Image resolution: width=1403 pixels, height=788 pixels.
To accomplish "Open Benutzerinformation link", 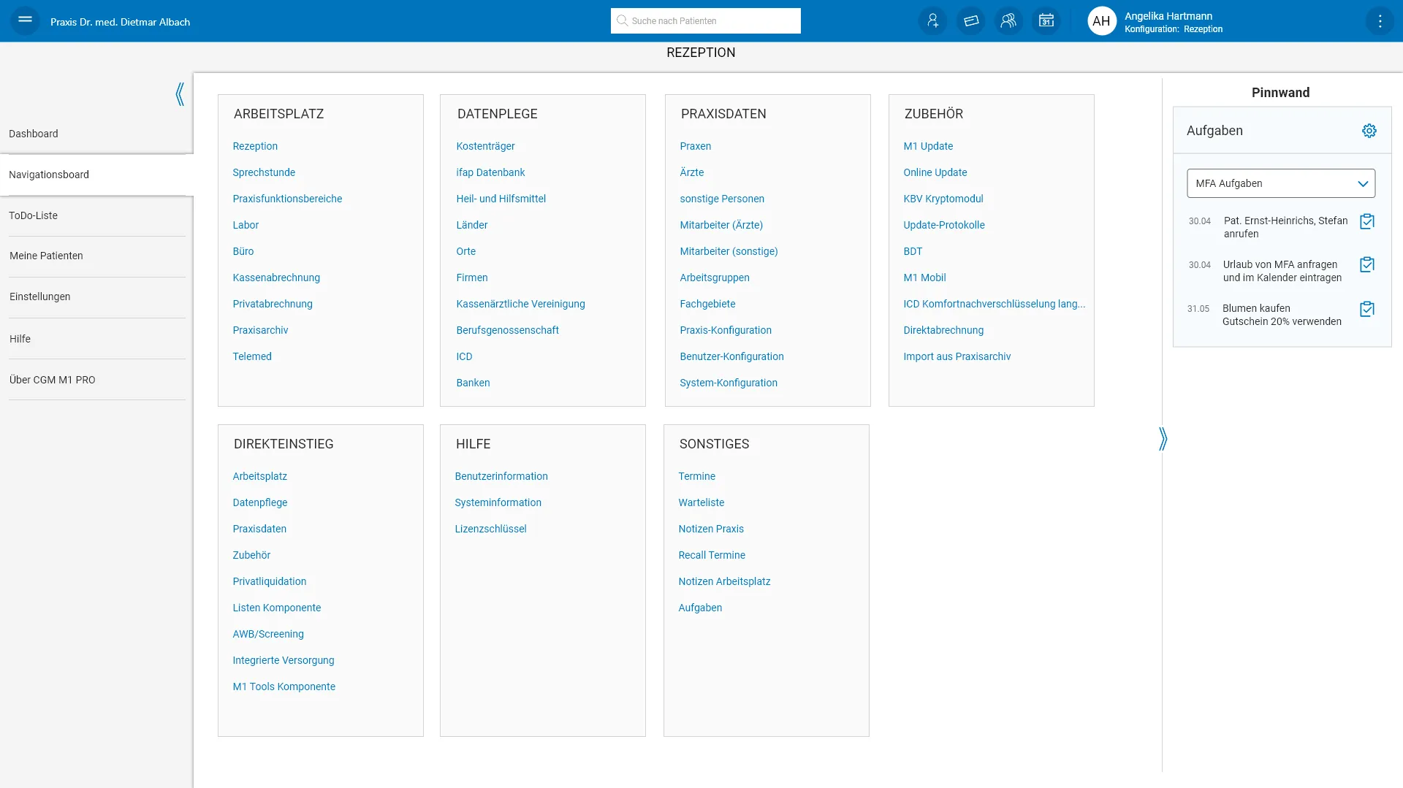I will point(501,476).
